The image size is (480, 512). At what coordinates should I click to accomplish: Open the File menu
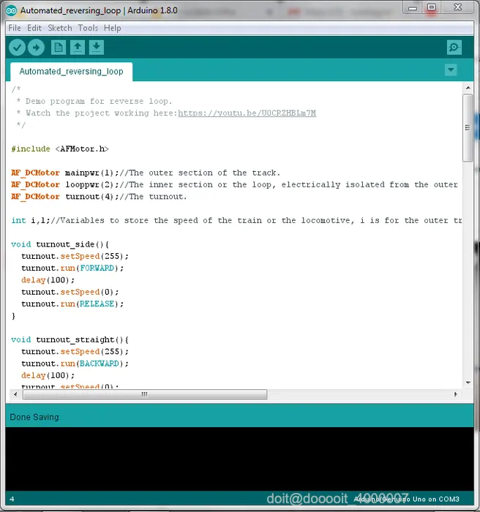15,28
